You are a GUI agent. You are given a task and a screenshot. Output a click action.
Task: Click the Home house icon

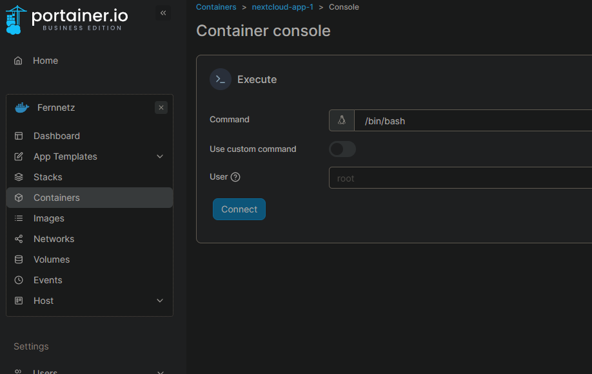click(x=19, y=61)
